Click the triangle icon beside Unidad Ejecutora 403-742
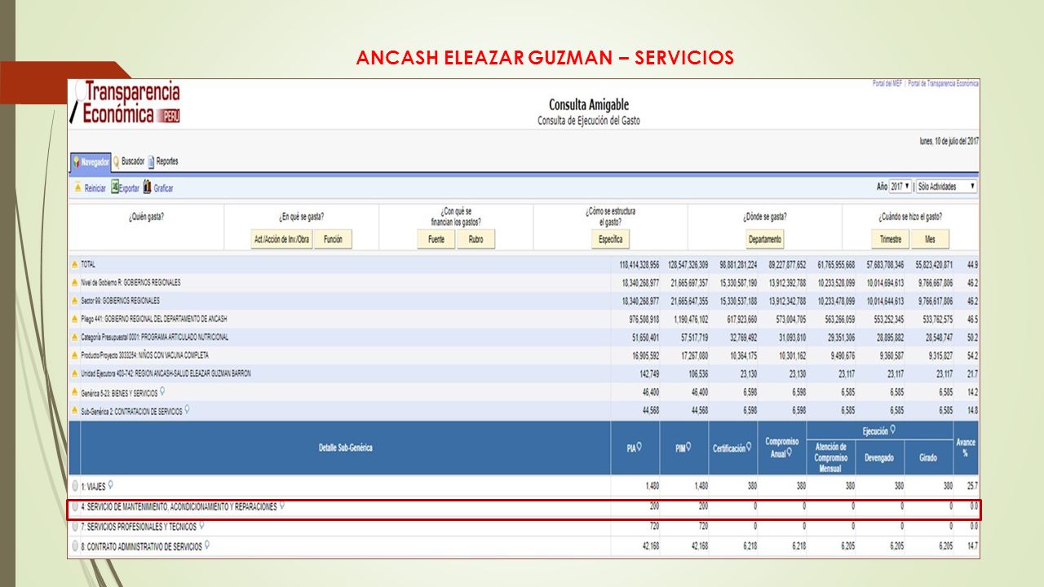1044x587 pixels. tap(75, 373)
